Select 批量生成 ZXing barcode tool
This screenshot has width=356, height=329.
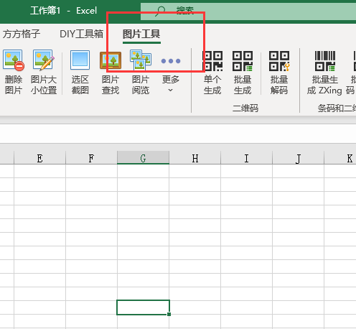[324, 72]
